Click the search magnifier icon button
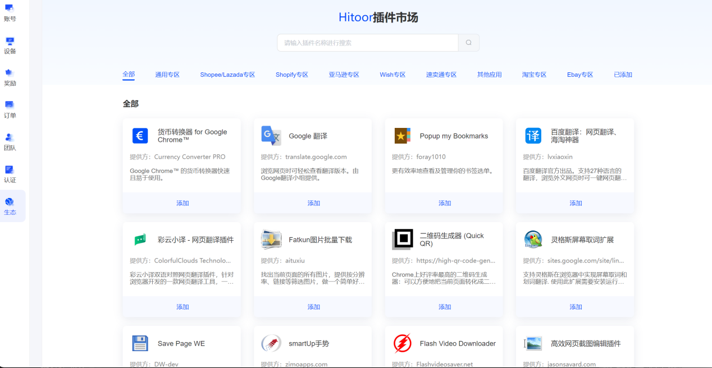Viewport: 712px width, 368px height. 469,43
